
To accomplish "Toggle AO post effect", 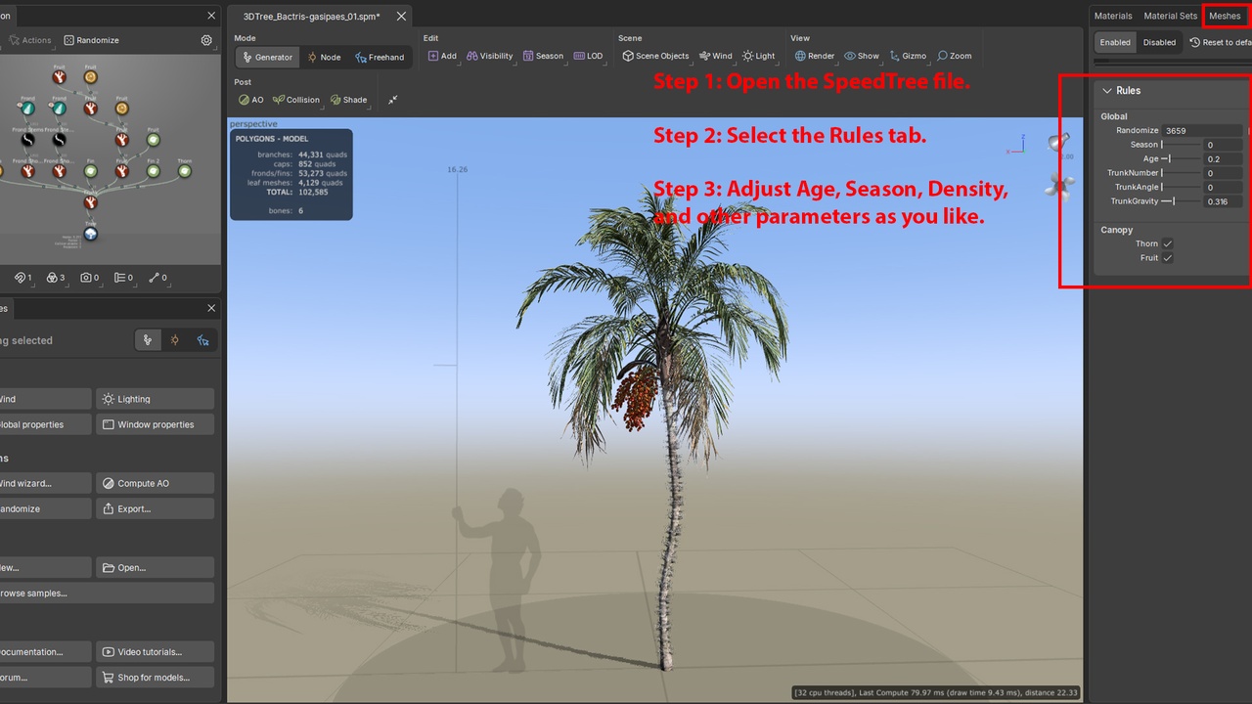I will (251, 100).
